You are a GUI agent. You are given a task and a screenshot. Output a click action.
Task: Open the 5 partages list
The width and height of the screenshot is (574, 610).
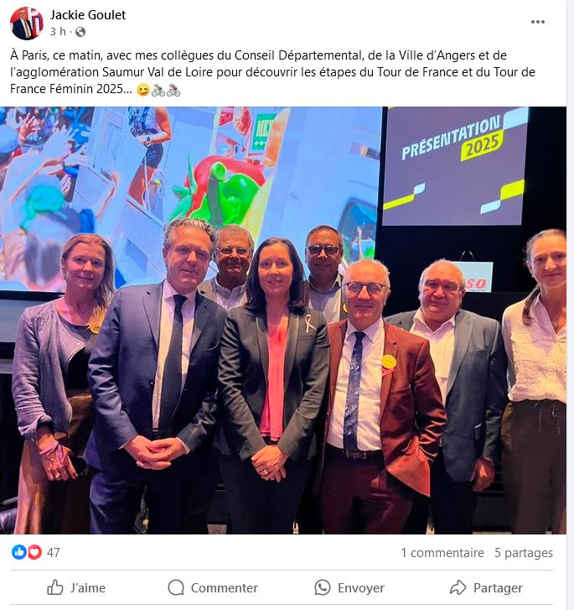524,553
